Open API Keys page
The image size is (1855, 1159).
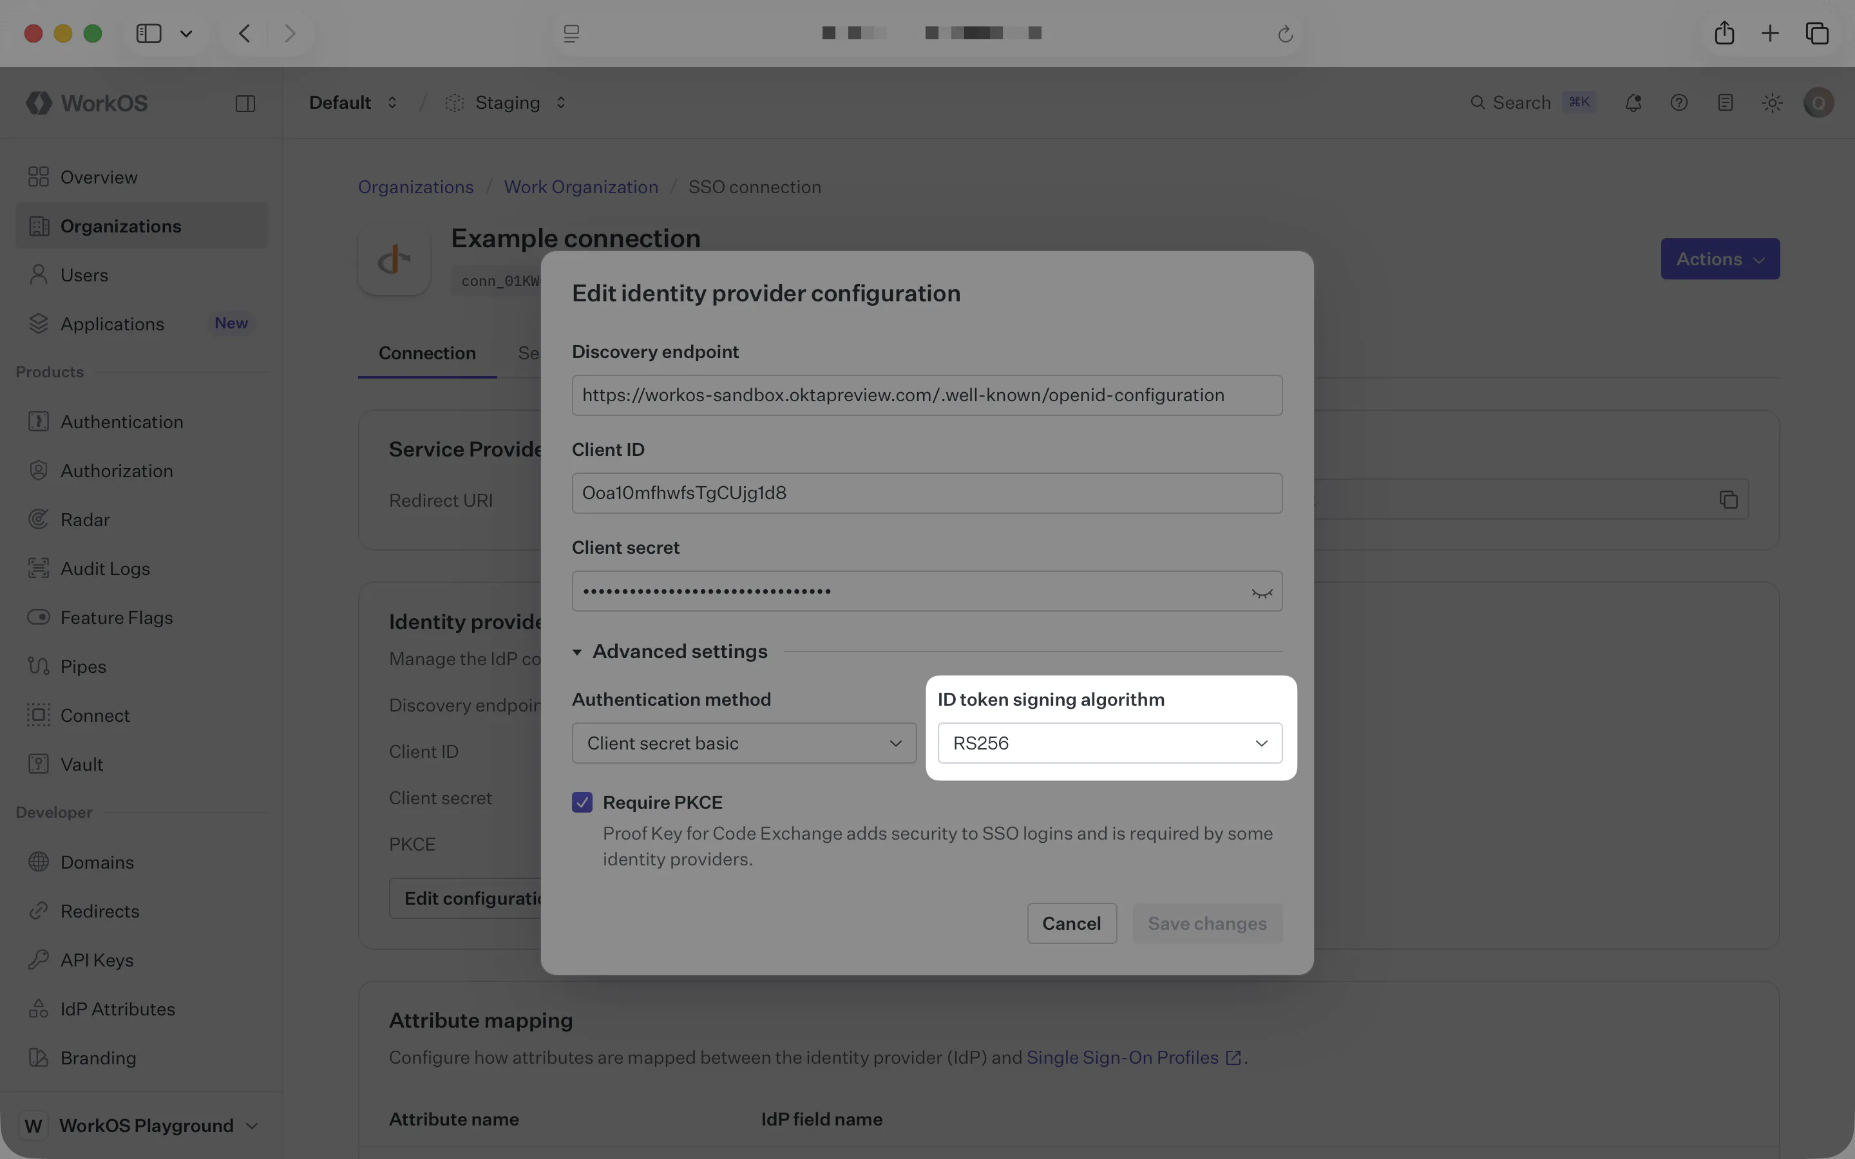[142, 959]
